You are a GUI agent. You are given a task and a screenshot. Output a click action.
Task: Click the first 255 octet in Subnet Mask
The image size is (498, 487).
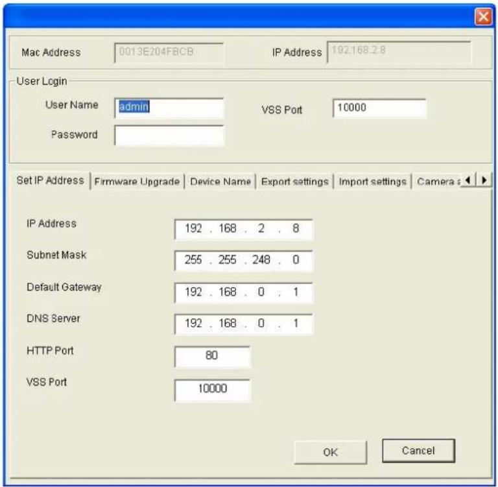tap(193, 260)
